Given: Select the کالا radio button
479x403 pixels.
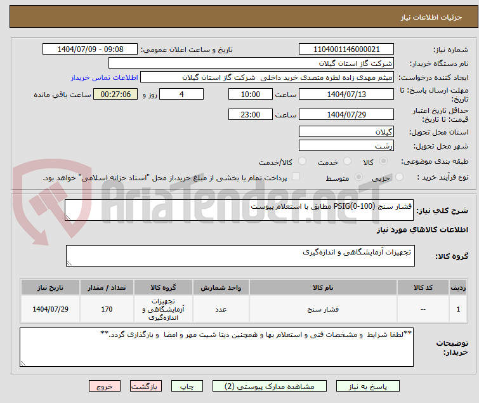Looking at the screenshot, I should point(383,161).
